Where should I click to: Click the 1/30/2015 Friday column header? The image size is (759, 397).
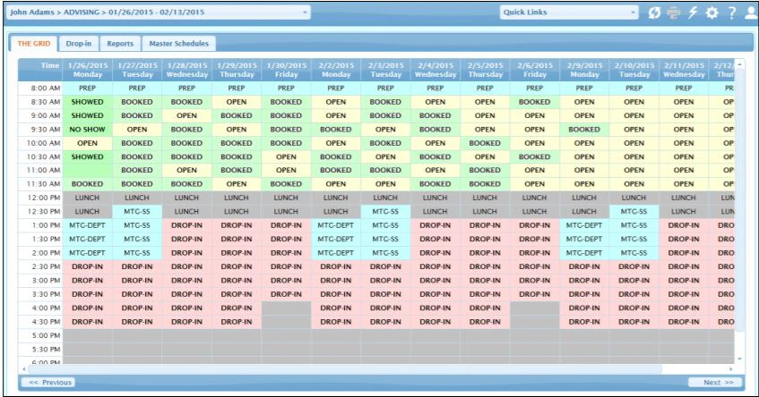pos(286,70)
